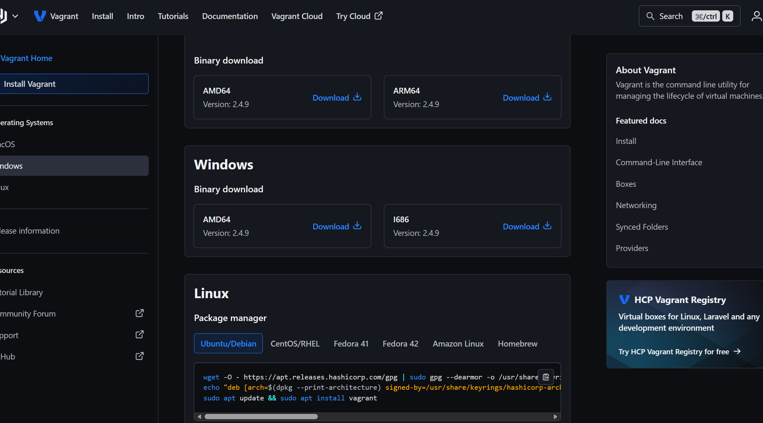Viewport: 763px width, 423px height.
Task: Click the Vagrant logo icon in header
Action: point(40,16)
